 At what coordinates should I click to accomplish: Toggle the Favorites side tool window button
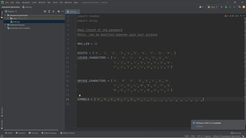[2, 124]
